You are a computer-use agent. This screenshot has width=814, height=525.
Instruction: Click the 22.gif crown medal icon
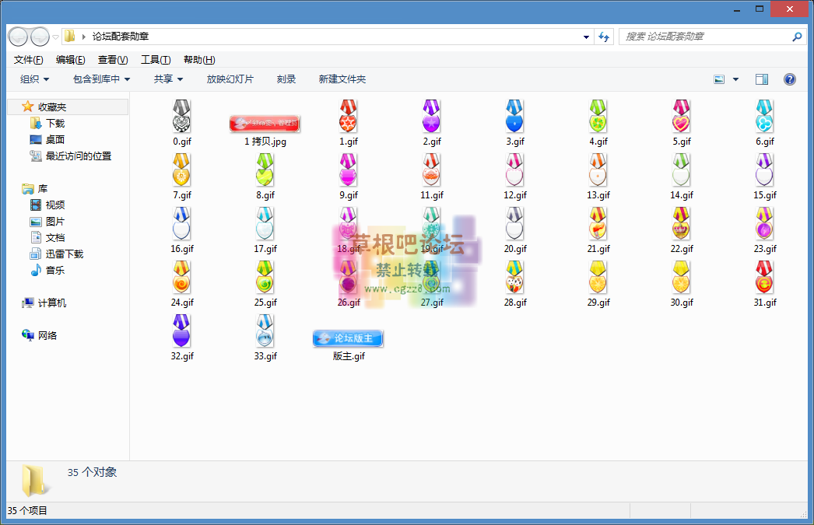click(681, 224)
